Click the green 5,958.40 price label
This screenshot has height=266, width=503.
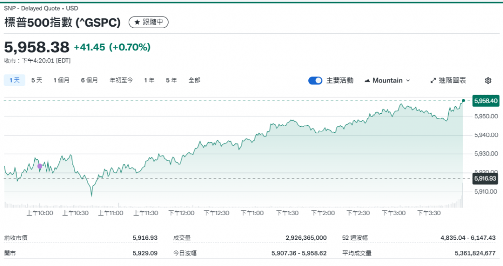(485, 101)
